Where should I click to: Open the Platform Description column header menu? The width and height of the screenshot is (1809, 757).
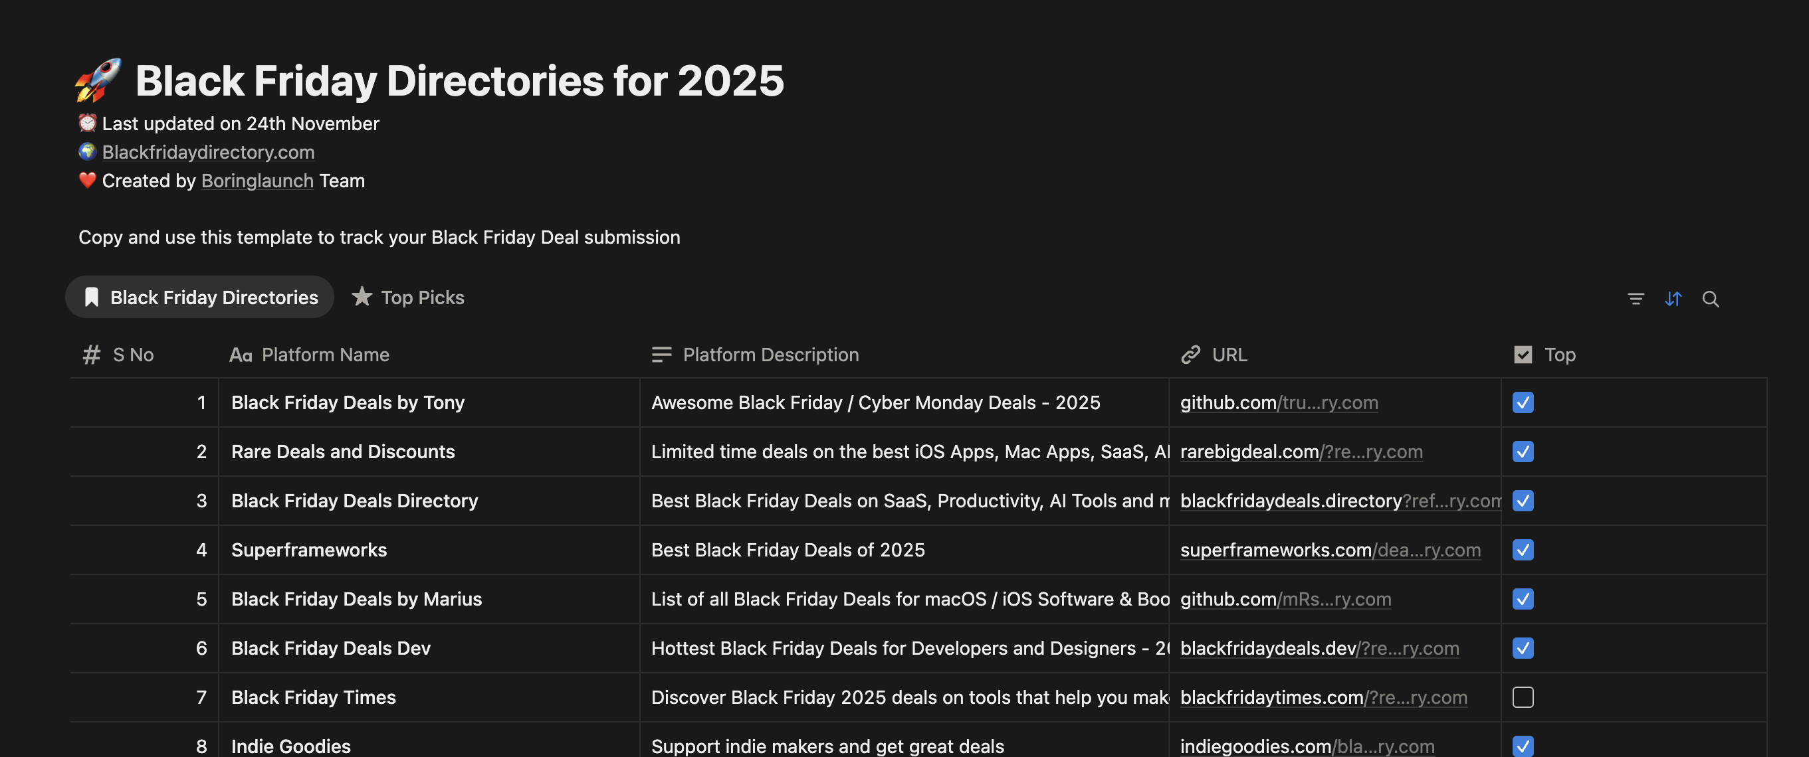pos(770,355)
